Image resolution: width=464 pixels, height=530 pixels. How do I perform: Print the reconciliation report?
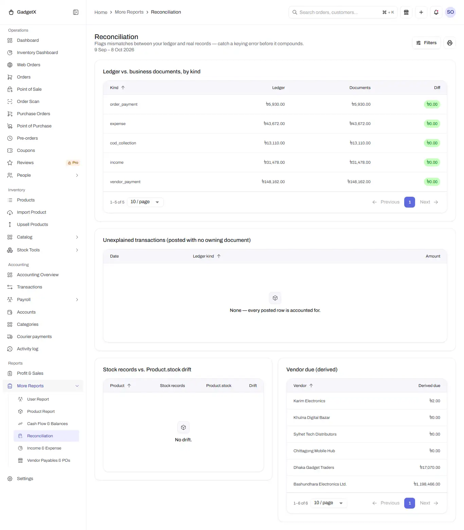point(450,43)
